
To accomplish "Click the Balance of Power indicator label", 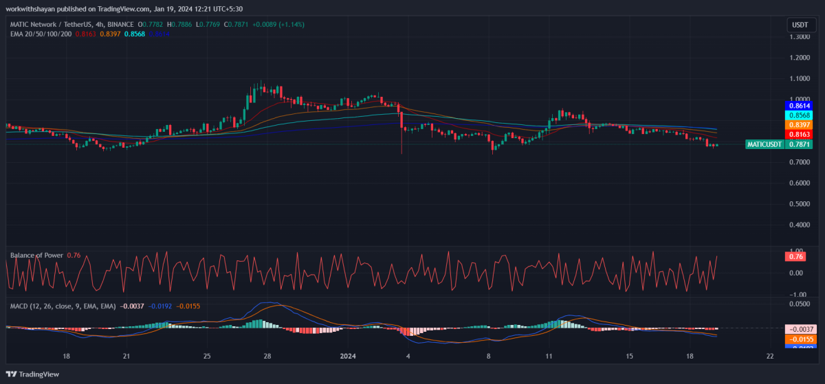I will pyautogui.click(x=36, y=256).
